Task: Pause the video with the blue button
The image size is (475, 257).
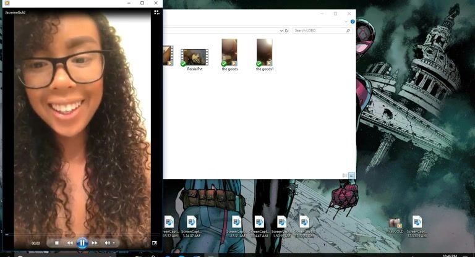Action: click(x=82, y=243)
